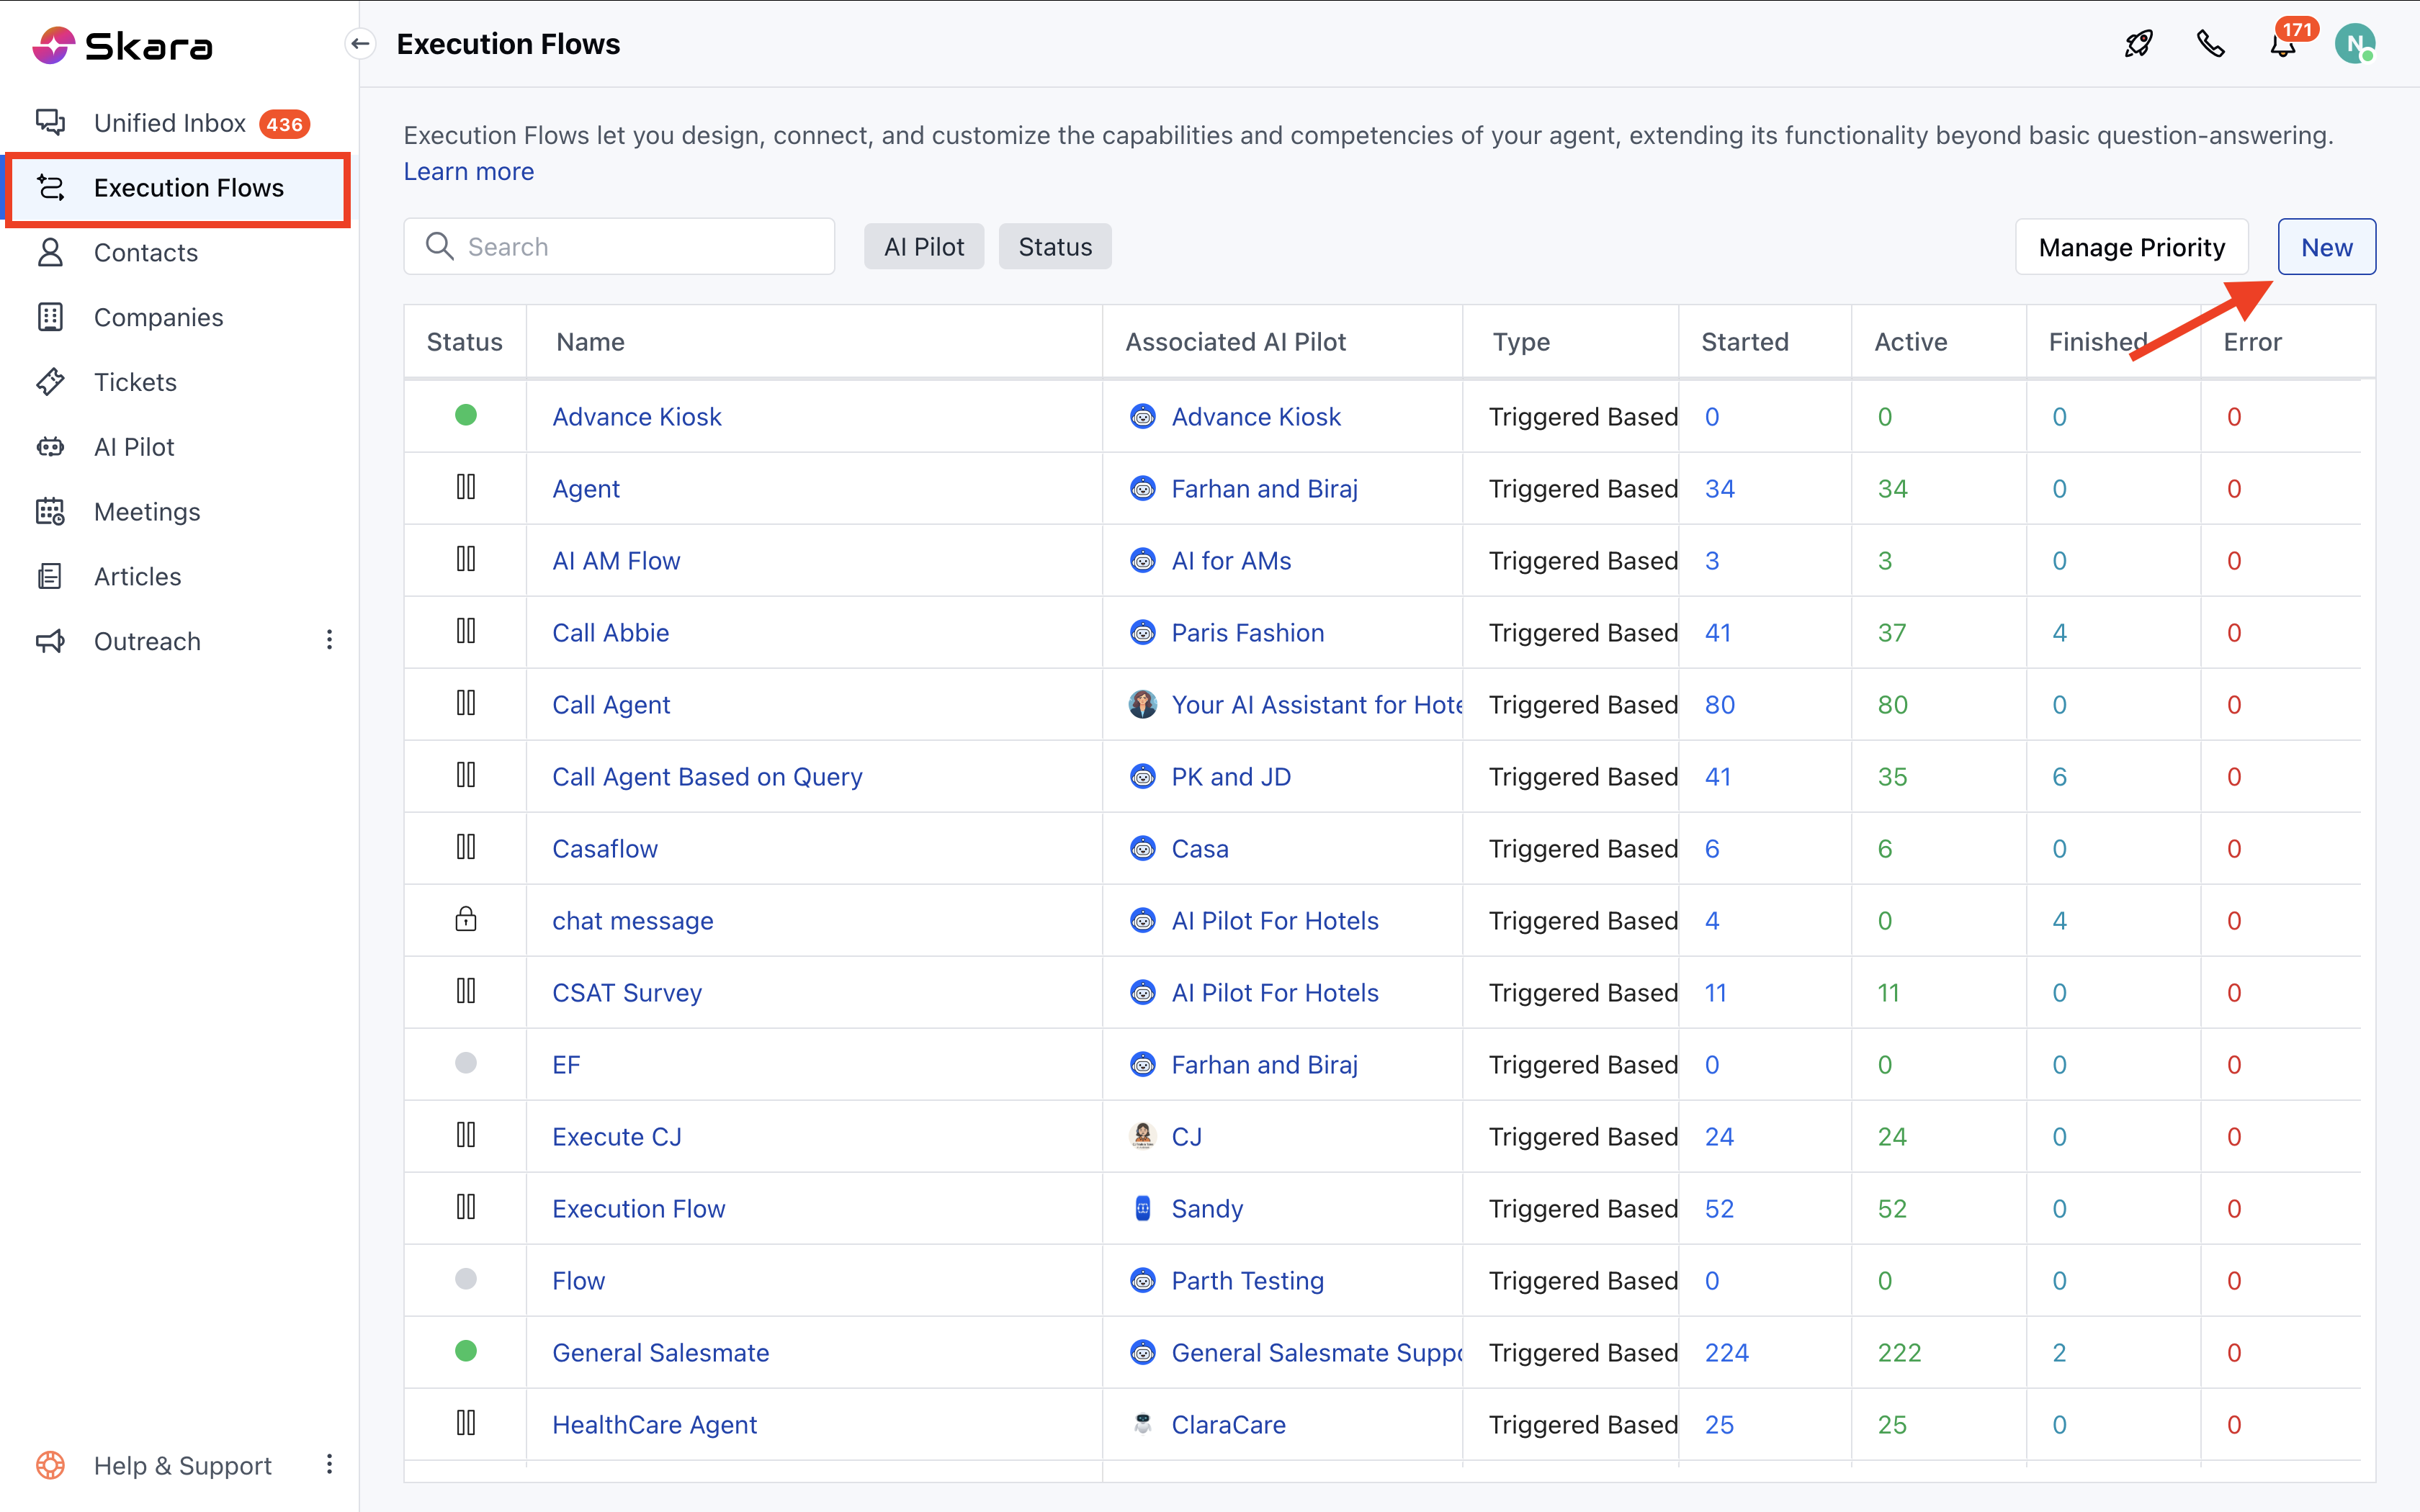Click the New button
Screen dimensions: 2420x1512
[x=2326, y=247]
